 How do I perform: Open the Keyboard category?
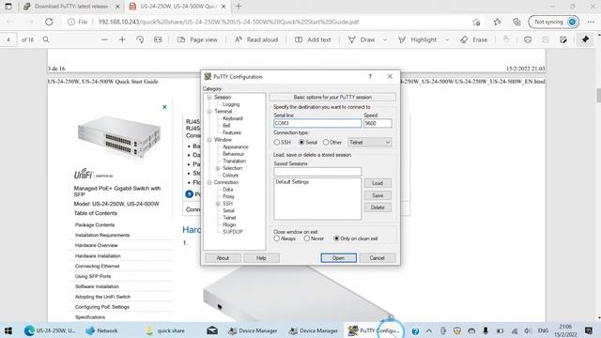[x=233, y=118]
